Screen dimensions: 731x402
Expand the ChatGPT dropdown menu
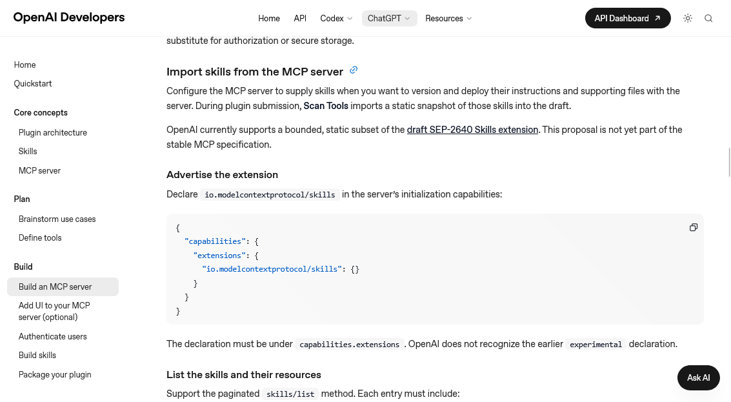click(x=389, y=18)
